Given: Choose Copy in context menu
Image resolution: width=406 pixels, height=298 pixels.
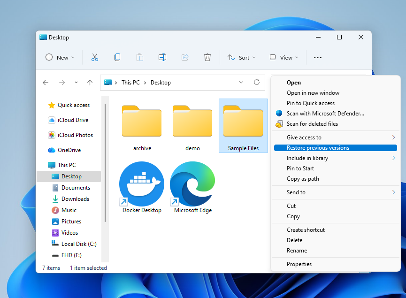Looking at the screenshot, I should [x=336, y=216].
